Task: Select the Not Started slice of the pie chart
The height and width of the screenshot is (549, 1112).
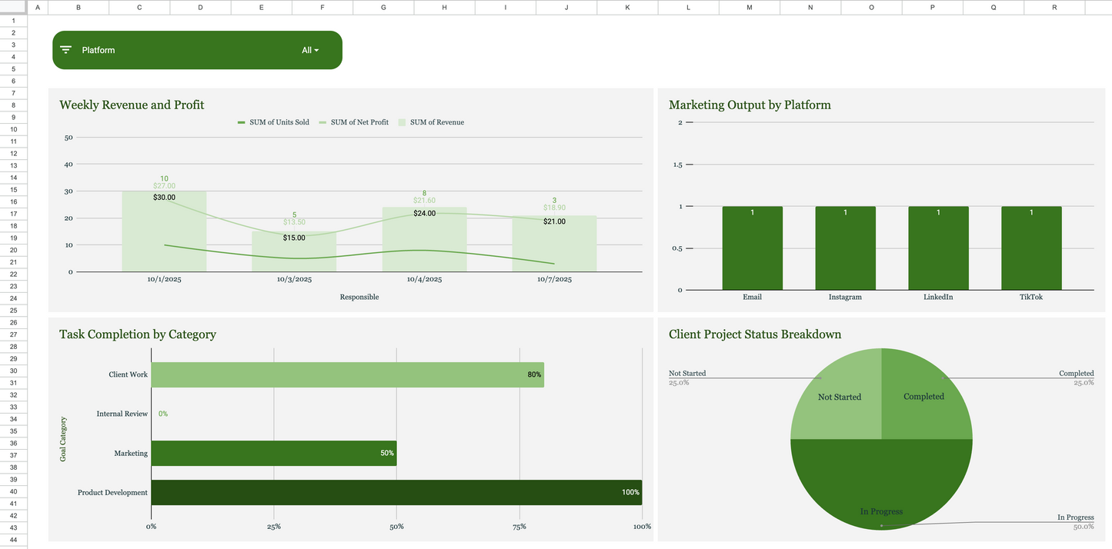Action: click(839, 396)
